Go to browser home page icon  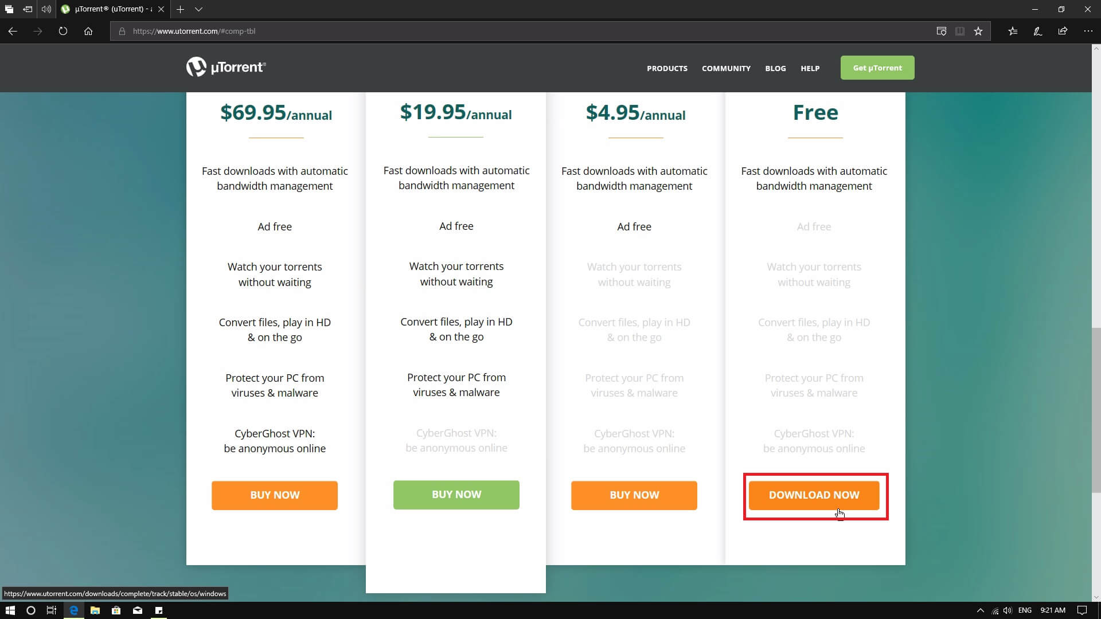click(88, 31)
